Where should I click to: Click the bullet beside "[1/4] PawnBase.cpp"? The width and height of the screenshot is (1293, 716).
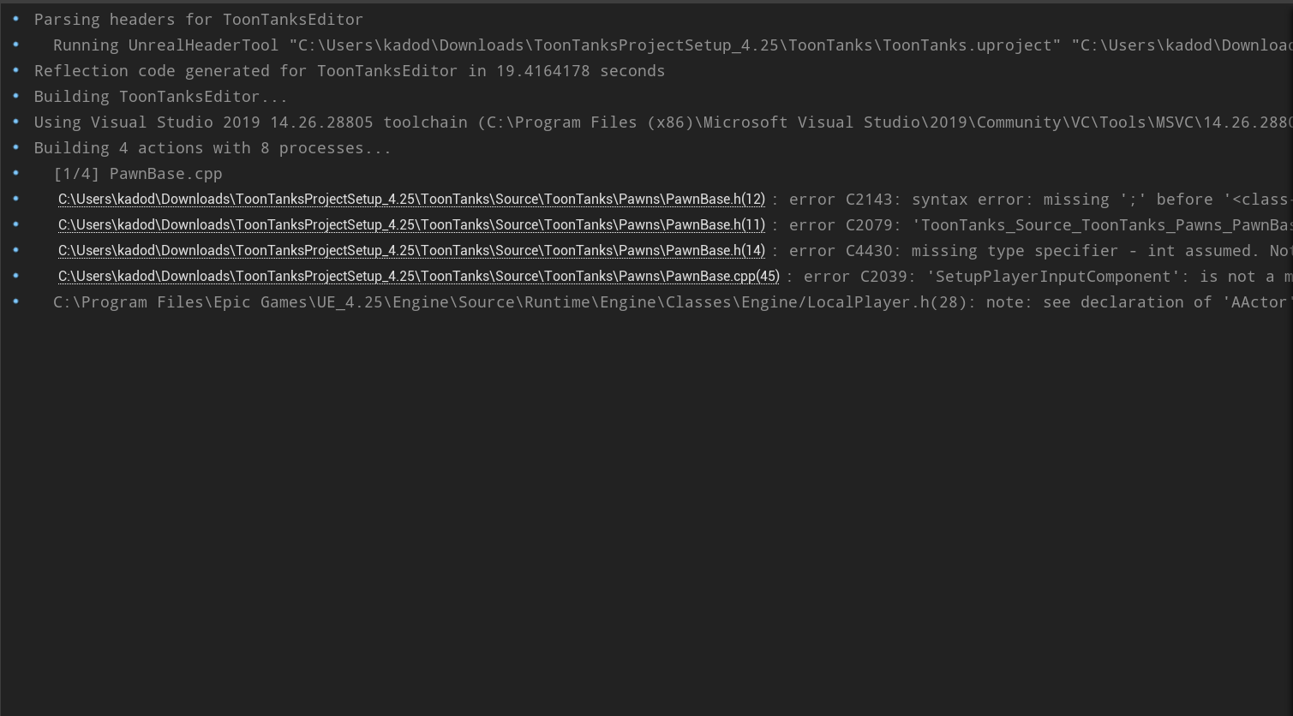click(15, 173)
